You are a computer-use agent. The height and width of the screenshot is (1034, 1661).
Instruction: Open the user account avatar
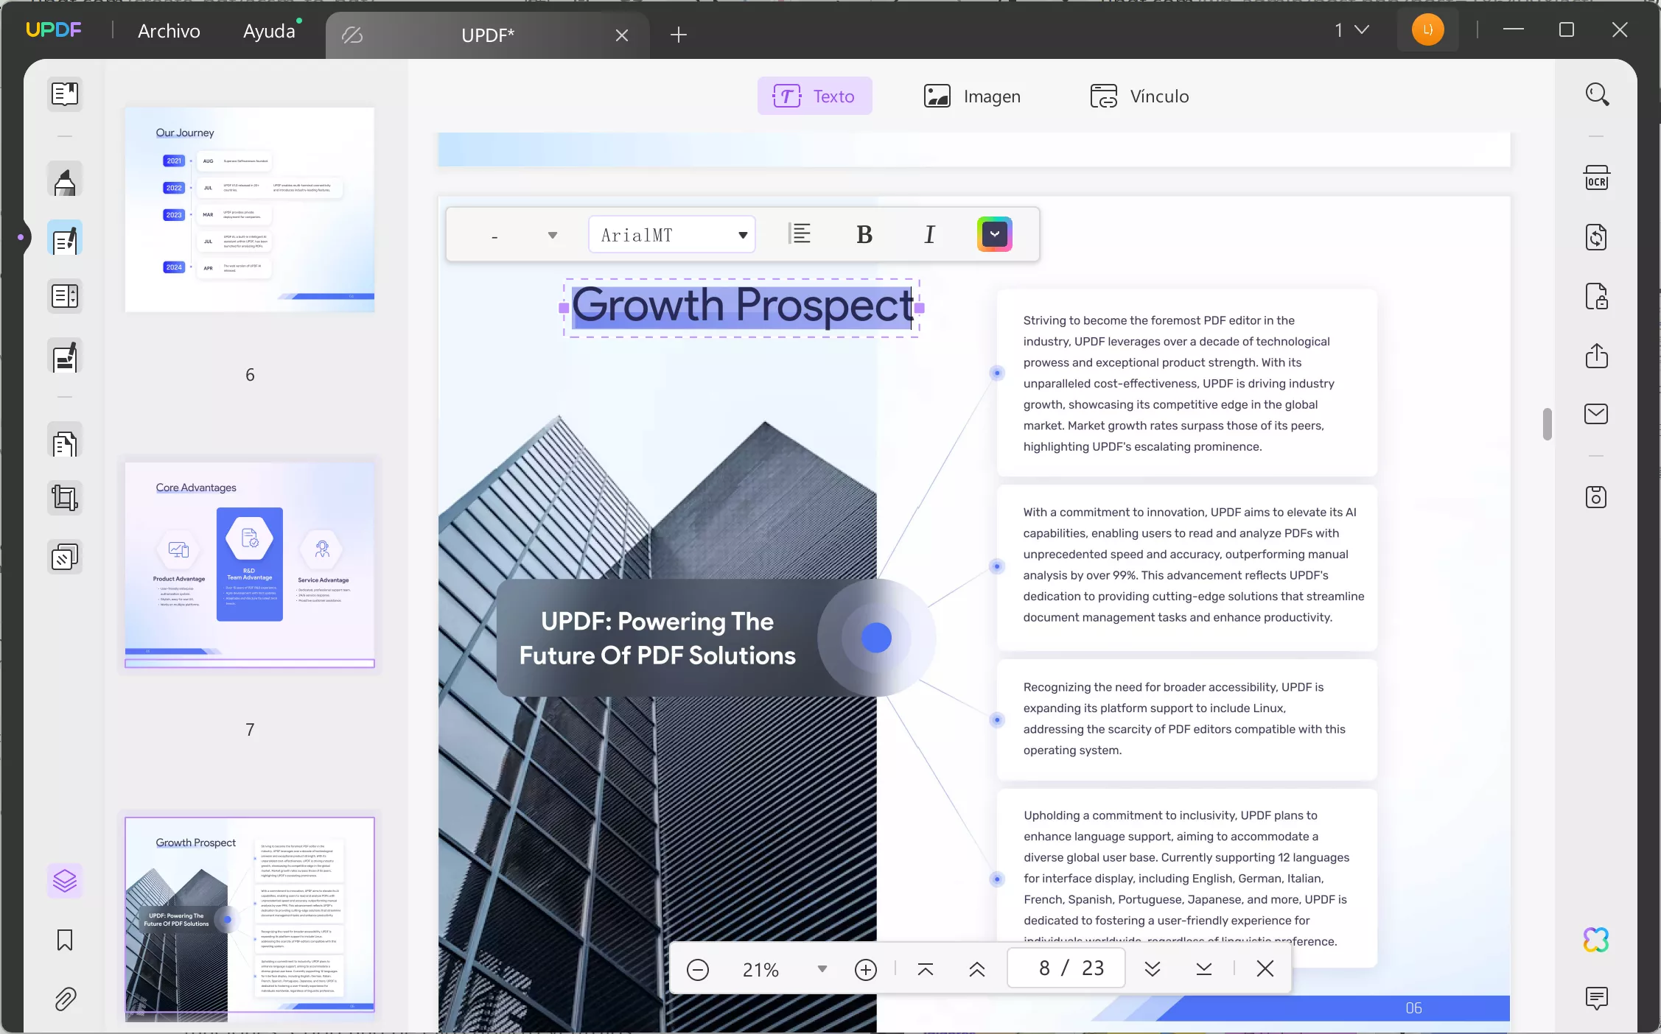point(1427,30)
